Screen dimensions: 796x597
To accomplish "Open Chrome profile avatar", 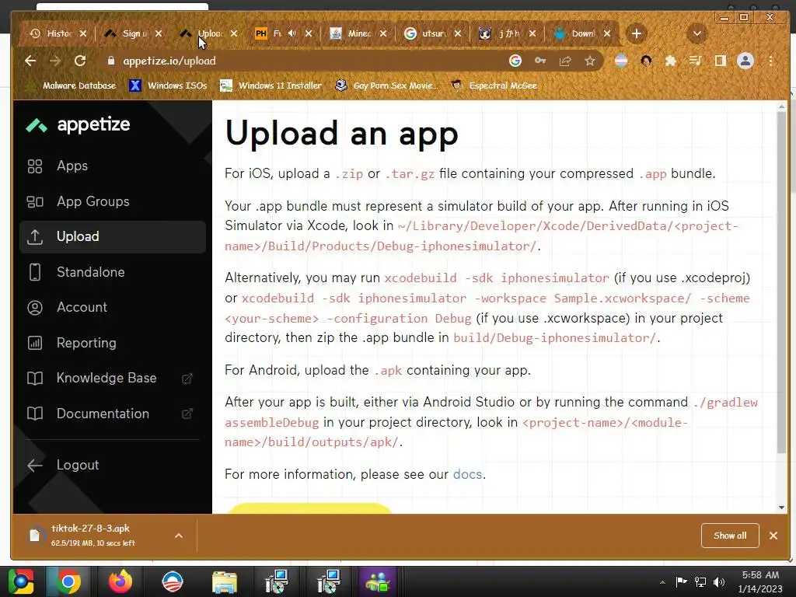I will [745, 61].
